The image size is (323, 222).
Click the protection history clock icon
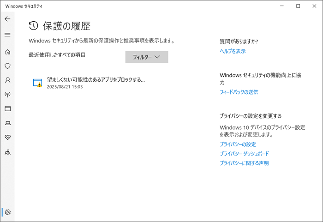click(33, 26)
